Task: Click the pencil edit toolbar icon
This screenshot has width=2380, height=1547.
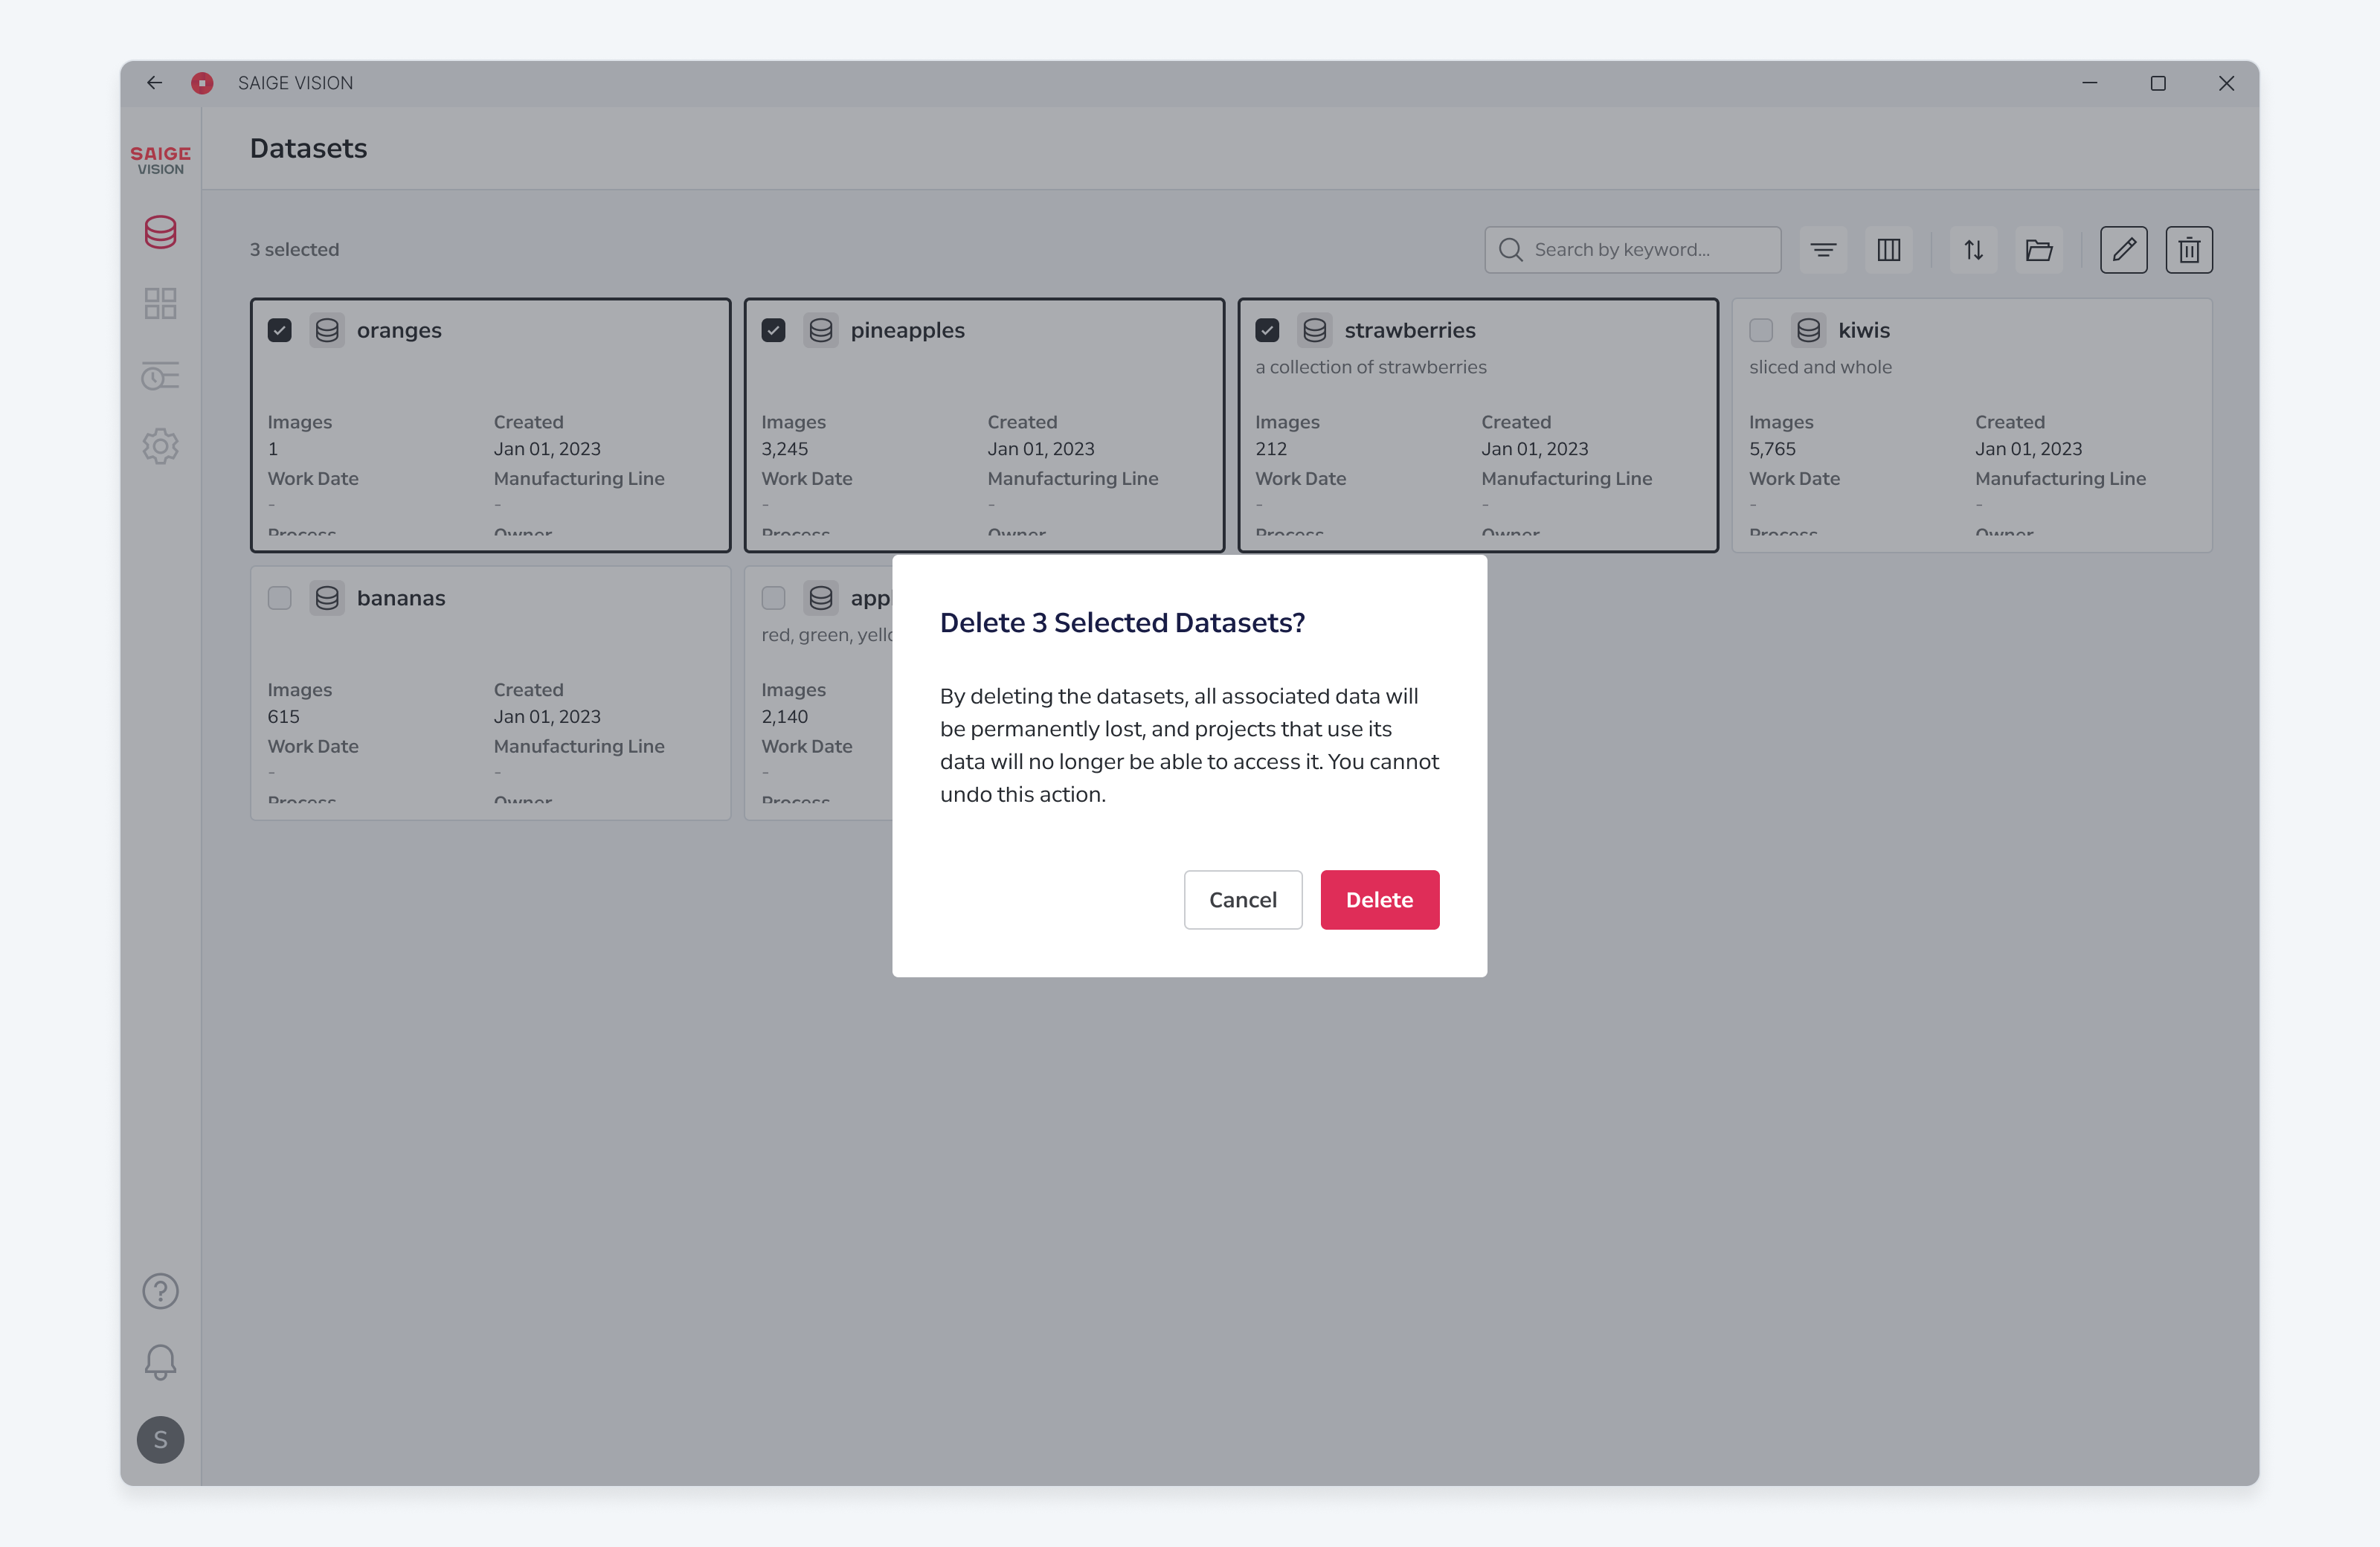Action: point(2123,250)
